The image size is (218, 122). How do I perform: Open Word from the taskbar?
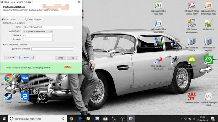(x=97, y=119)
